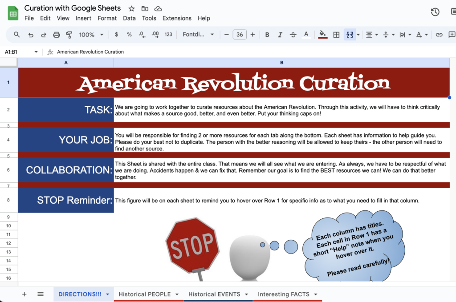
Task: Click the paint format tool
Action: 69,34
